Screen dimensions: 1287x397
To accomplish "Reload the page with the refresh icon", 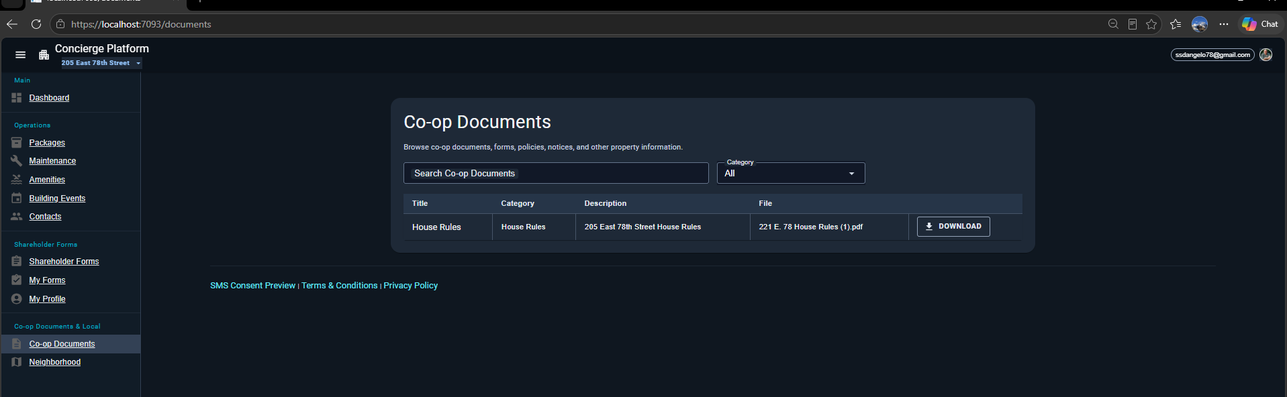I will 36,24.
